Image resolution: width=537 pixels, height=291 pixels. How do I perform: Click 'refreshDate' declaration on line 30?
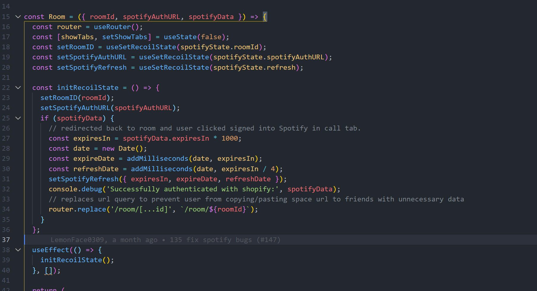click(96, 169)
